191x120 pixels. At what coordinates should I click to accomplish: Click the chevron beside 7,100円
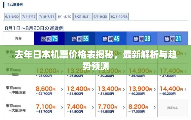tap(62, 107)
